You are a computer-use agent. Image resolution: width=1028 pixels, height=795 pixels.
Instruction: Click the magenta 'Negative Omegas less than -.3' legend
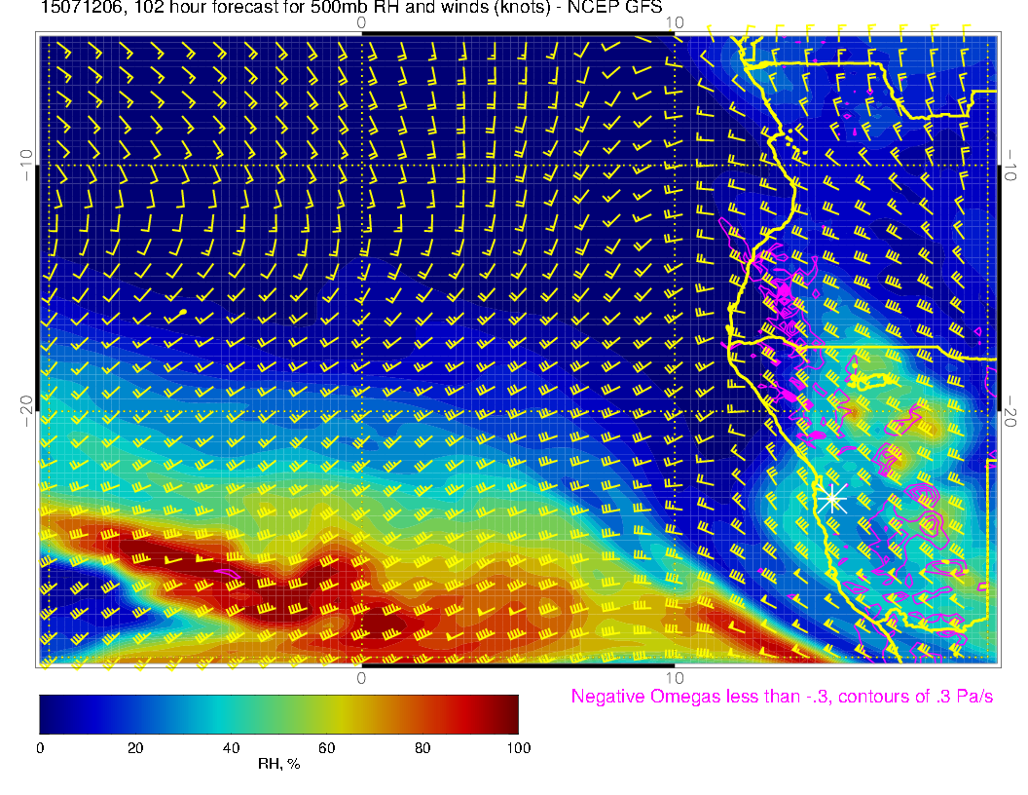click(x=782, y=697)
